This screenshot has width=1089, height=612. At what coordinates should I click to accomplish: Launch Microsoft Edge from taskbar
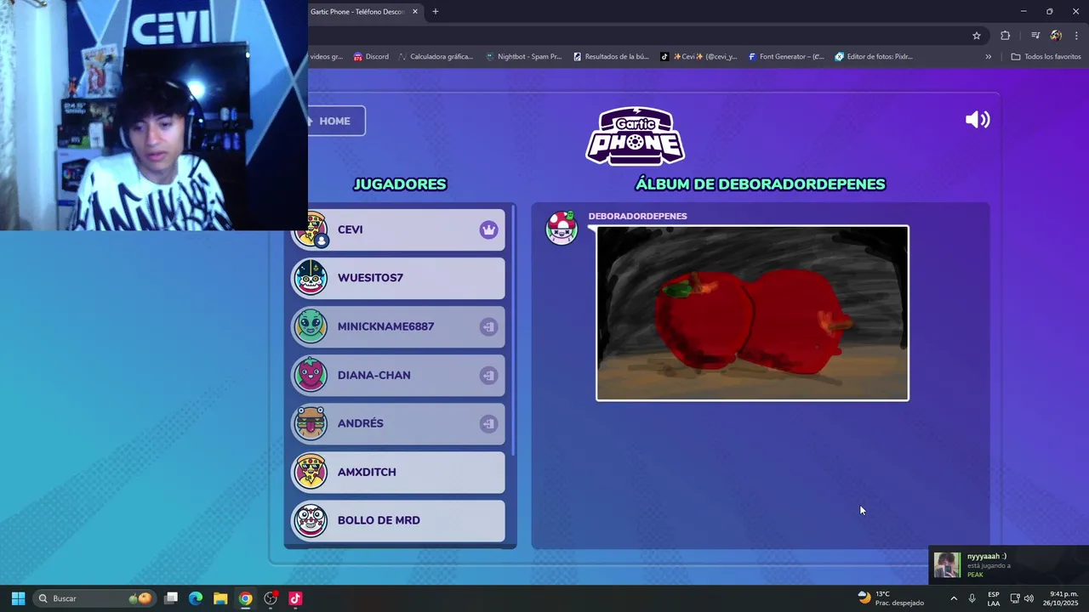click(196, 598)
